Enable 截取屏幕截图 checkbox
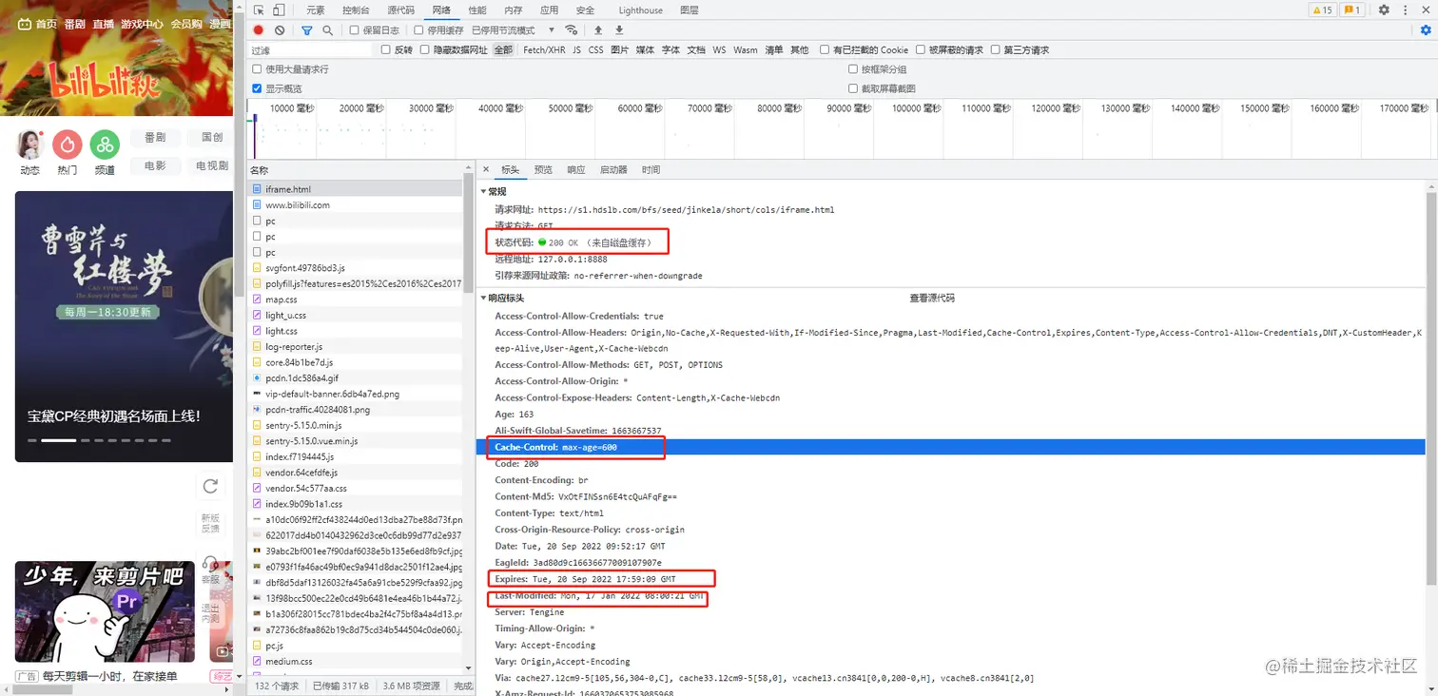The height and width of the screenshot is (696, 1438). click(x=853, y=88)
